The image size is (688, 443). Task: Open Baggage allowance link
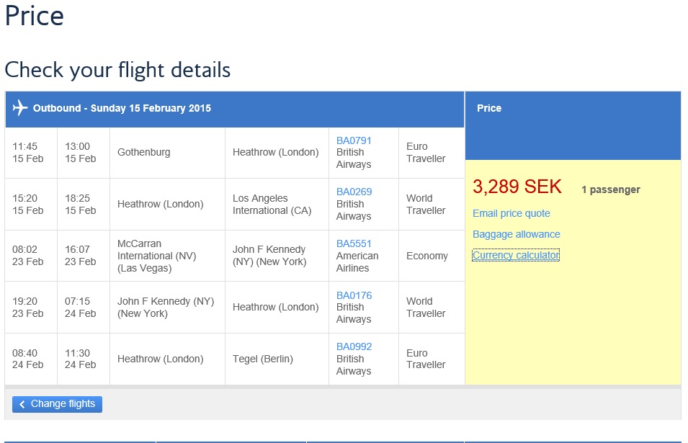tap(516, 234)
